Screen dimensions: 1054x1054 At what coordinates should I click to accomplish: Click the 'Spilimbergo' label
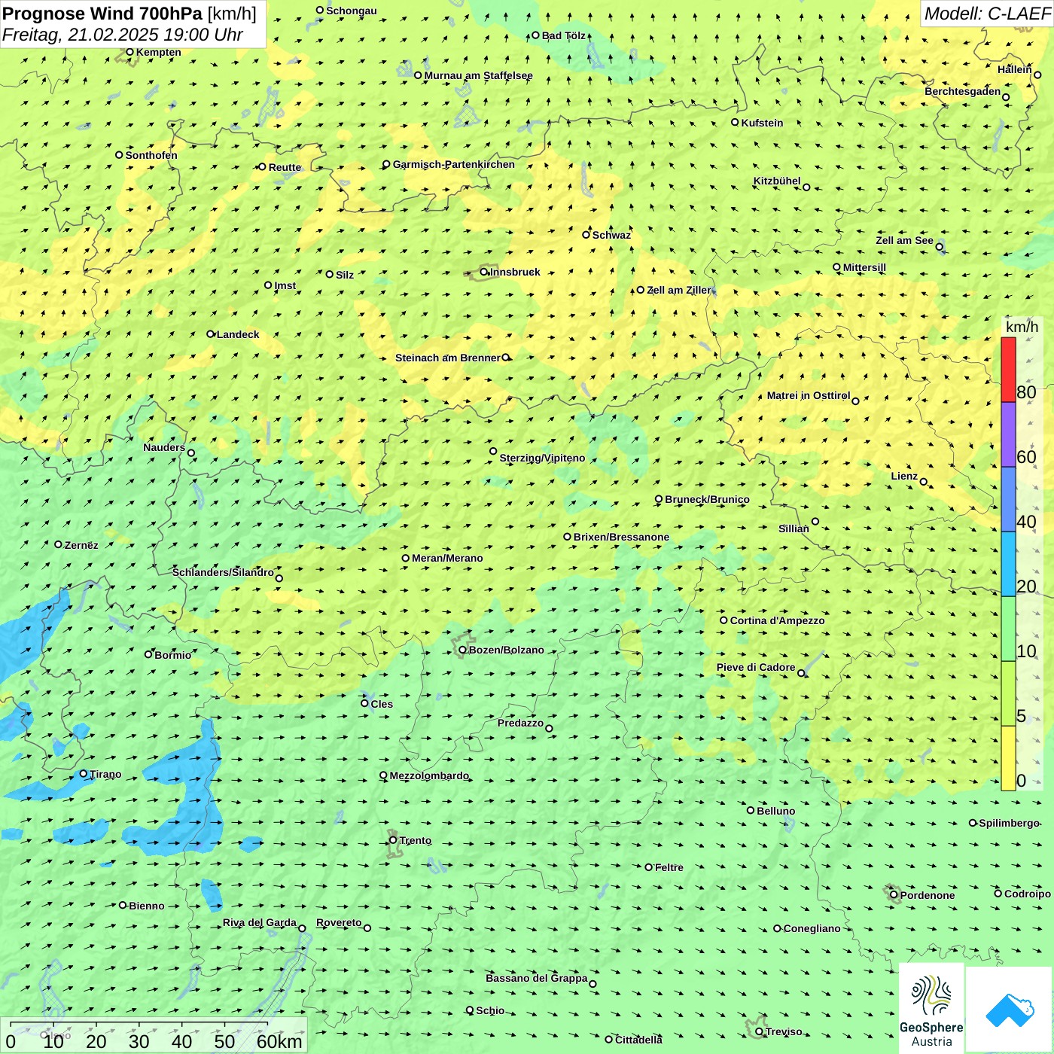tap(1009, 823)
